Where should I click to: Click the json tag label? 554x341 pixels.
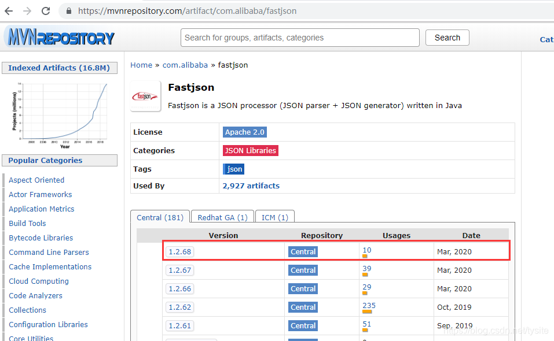(233, 169)
